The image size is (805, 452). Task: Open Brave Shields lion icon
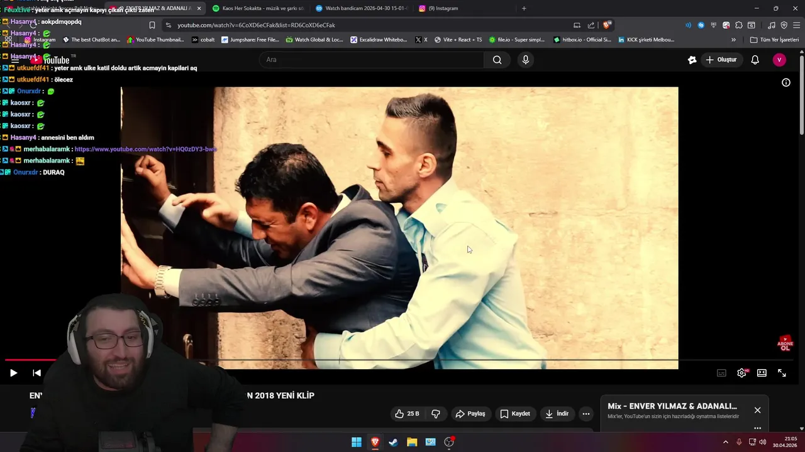[606, 25]
